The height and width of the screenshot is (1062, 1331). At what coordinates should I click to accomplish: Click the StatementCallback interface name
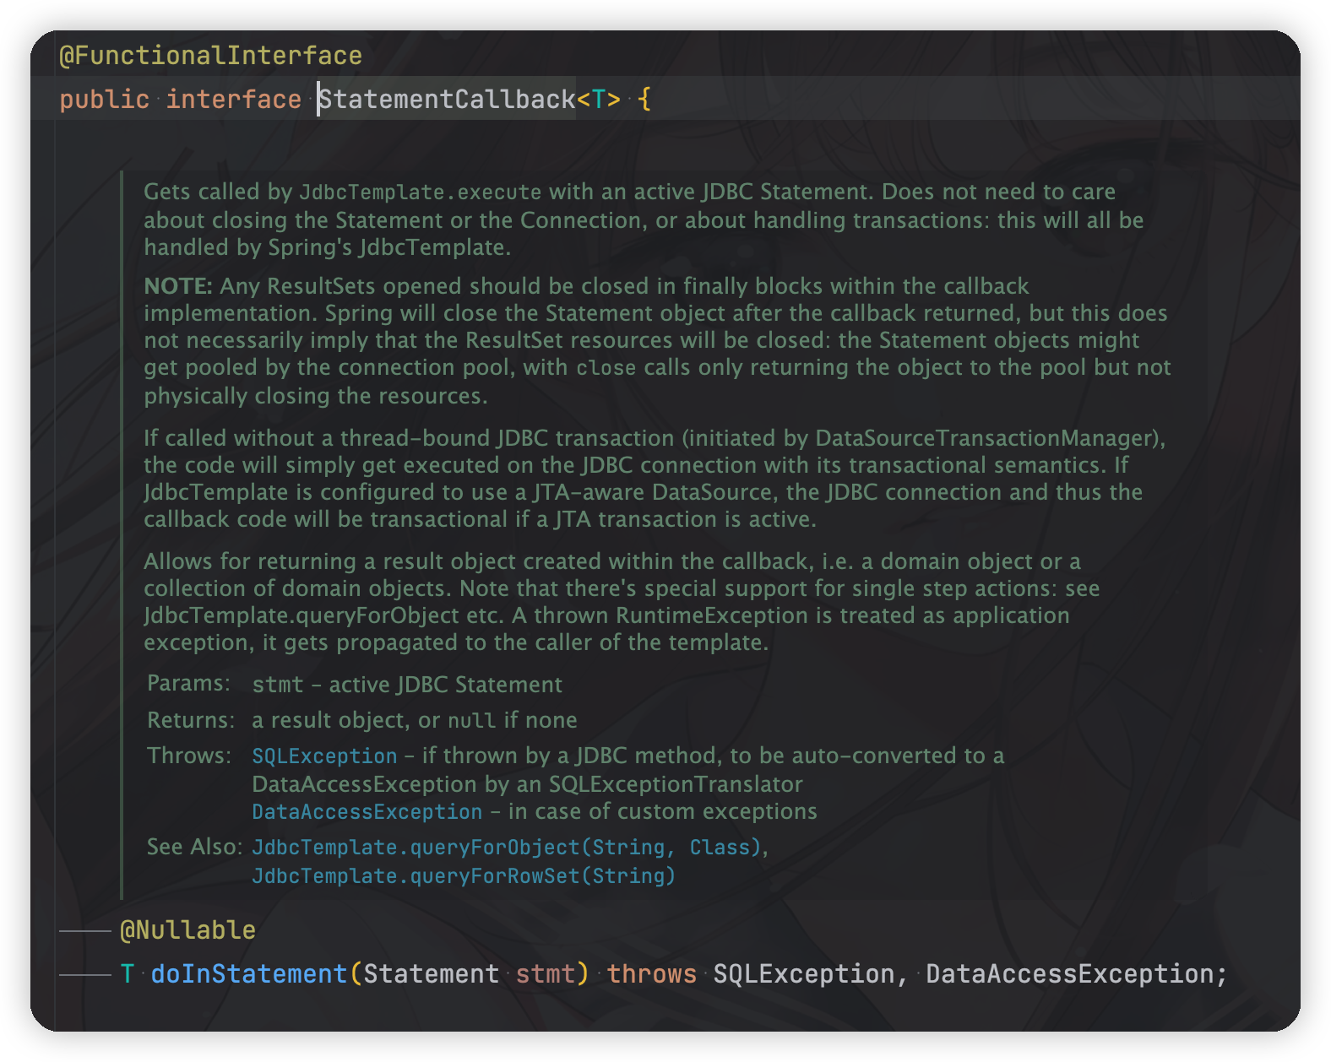click(x=447, y=100)
